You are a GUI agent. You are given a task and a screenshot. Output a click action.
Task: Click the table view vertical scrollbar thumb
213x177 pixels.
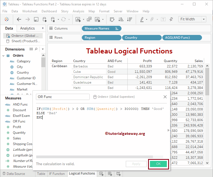click(x=207, y=81)
